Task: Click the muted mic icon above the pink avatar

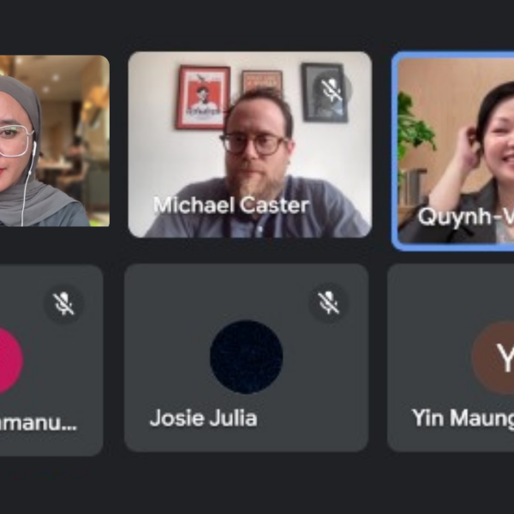Action: coord(63,304)
